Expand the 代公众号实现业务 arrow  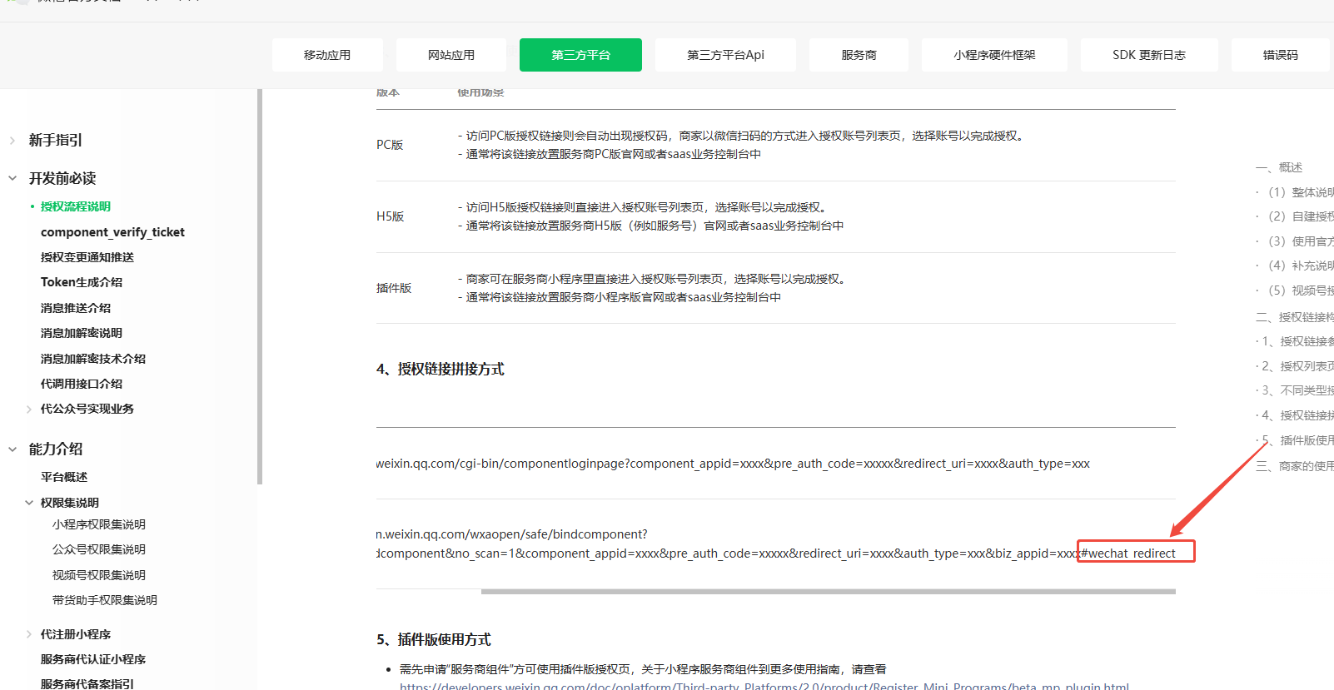(29, 409)
